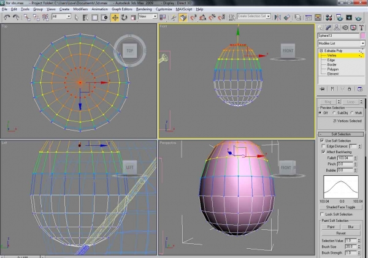Open the Modifier List dropdown
This screenshot has height=258, width=368.
(362, 44)
